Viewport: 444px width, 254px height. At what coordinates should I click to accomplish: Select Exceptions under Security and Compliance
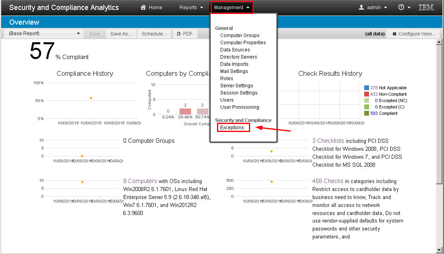point(232,128)
